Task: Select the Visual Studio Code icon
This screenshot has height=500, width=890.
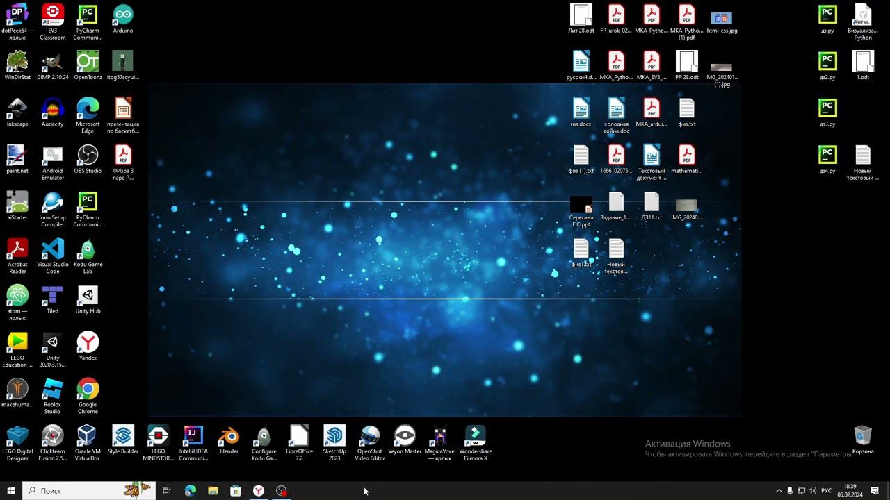Action: point(52,255)
